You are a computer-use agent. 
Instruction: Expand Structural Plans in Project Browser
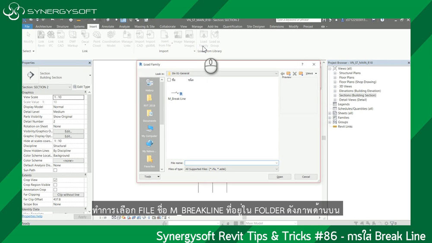click(x=335, y=73)
